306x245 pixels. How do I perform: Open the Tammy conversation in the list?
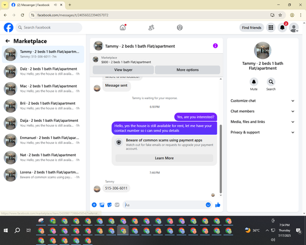pos(43,55)
